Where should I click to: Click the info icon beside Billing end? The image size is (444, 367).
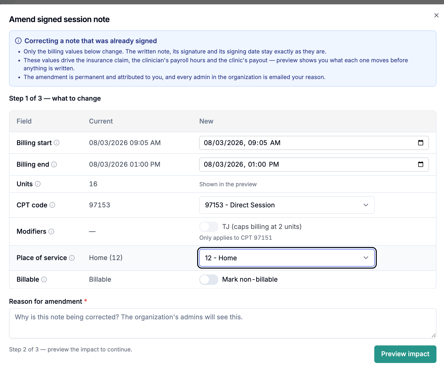[x=54, y=164]
